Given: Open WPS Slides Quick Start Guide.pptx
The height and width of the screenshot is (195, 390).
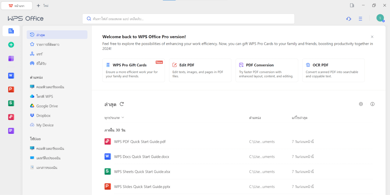Looking at the screenshot, I should [x=239, y=187].
